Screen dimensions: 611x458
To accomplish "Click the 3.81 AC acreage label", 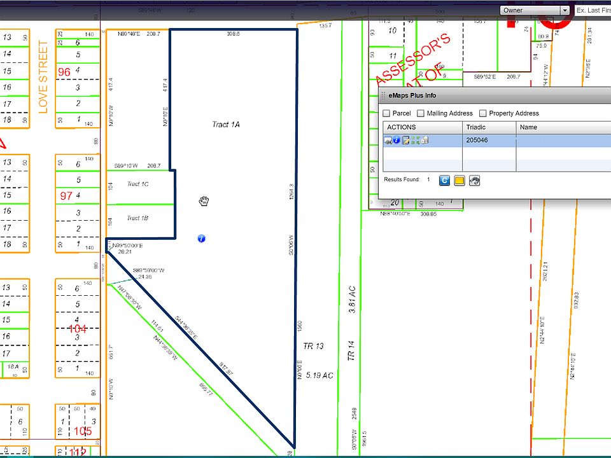I will pyautogui.click(x=352, y=300).
